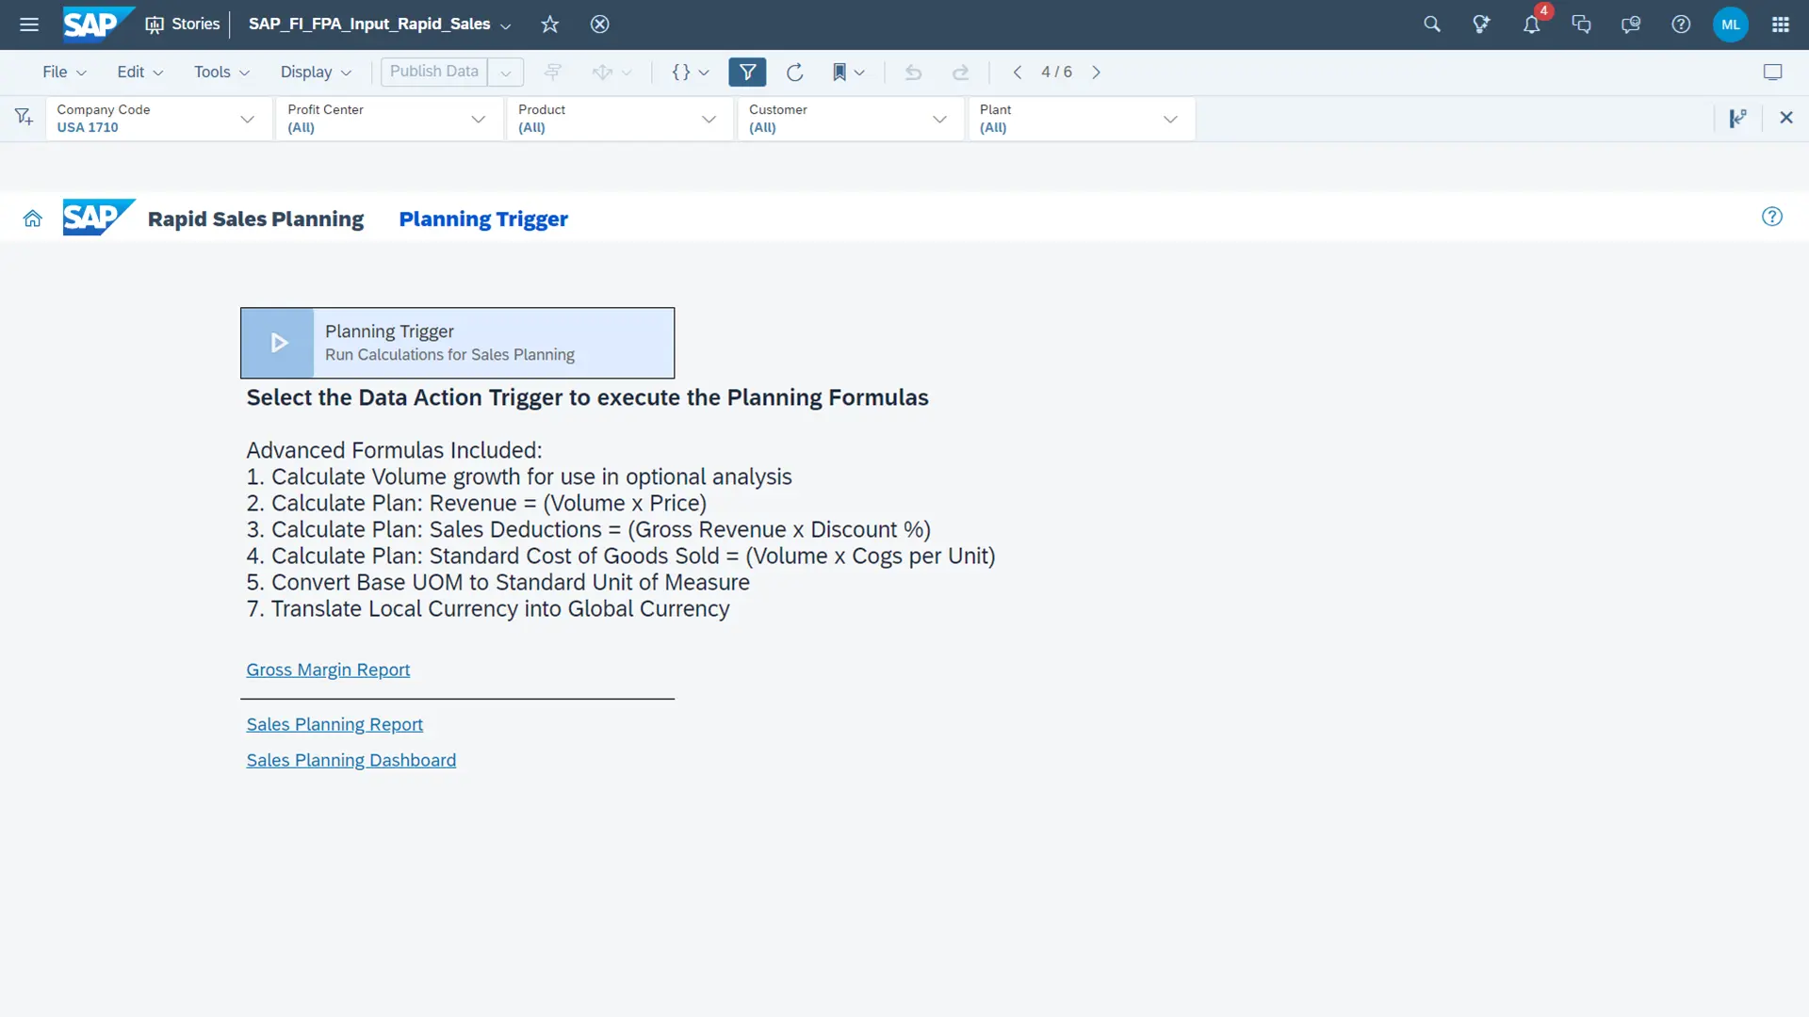Open the File menu
The image size is (1809, 1017).
point(64,72)
